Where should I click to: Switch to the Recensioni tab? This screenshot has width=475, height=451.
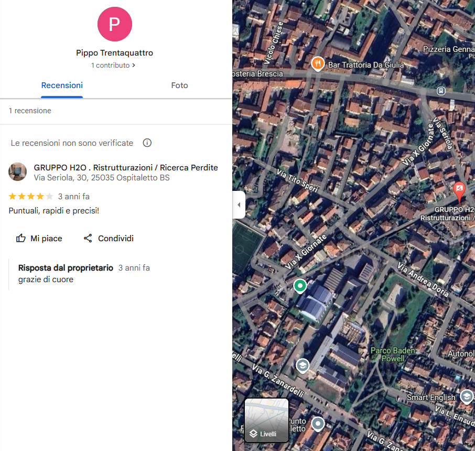coord(62,86)
